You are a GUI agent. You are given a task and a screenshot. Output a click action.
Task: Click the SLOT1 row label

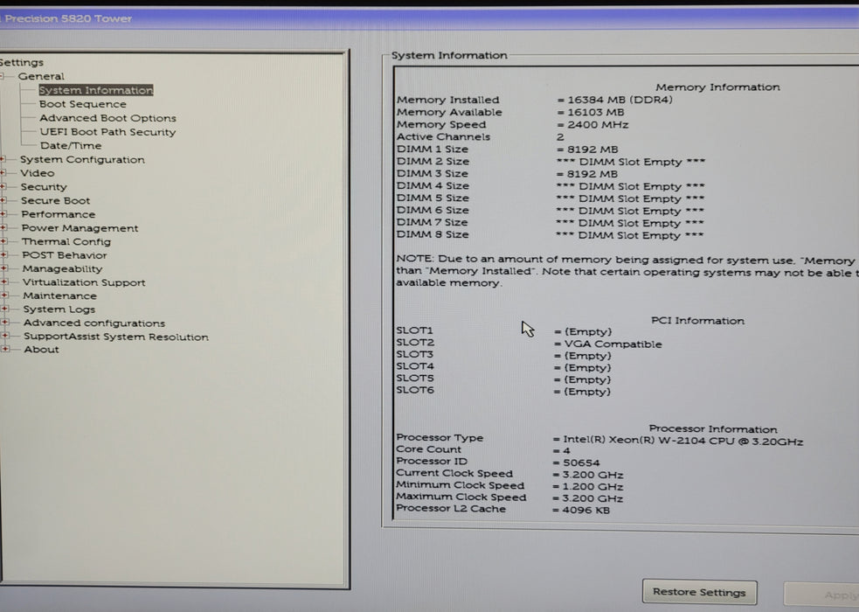(x=415, y=330)
